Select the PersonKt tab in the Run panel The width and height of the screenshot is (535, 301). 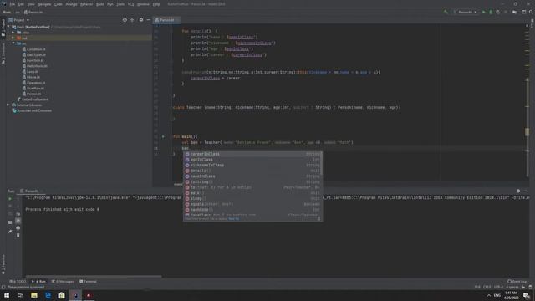tap(31, 191)
